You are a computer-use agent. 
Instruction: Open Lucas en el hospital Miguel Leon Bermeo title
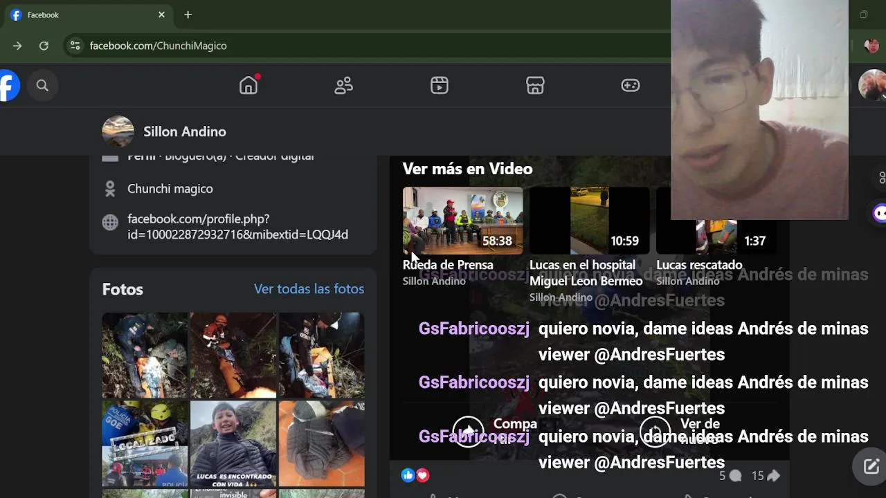point(586,273)
